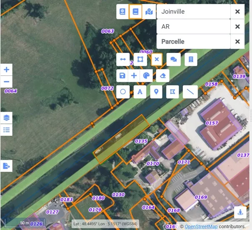252x230 pixels.
Task: Click the street view person button
Action: 240,212
